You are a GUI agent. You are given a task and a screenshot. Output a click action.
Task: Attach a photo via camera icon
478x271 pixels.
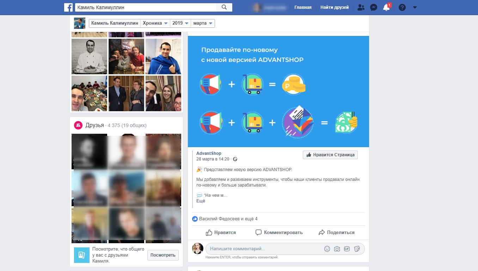[x=337, y=249]
